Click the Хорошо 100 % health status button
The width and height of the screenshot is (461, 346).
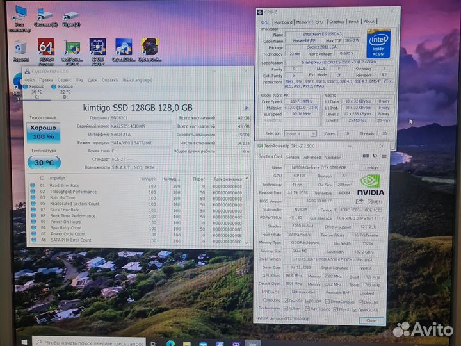click(44, 132)
